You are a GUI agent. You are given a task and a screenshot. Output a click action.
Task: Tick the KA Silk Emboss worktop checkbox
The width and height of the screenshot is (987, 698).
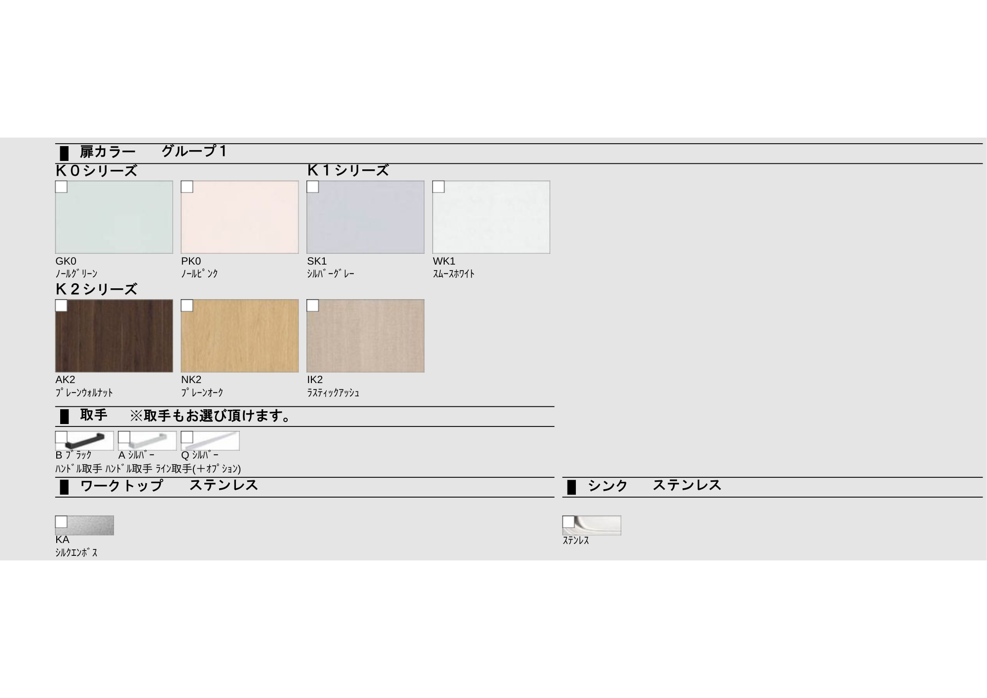click(x=61, y=522)
